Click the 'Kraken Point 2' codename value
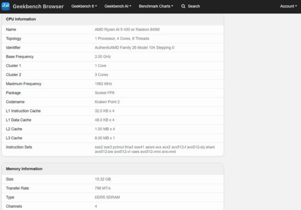 pyautogui.click(x=107, y=101)
